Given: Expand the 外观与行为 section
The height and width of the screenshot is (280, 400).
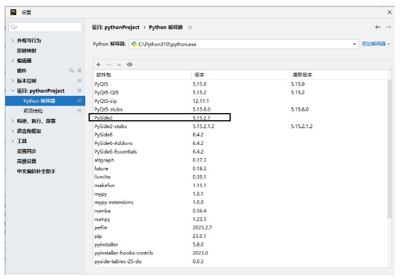Looking at the screenshot, I should (13, 40).
